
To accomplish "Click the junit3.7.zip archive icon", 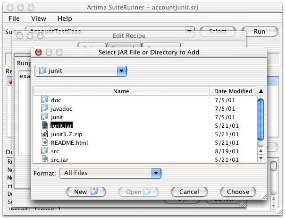I will coord(45,134).
